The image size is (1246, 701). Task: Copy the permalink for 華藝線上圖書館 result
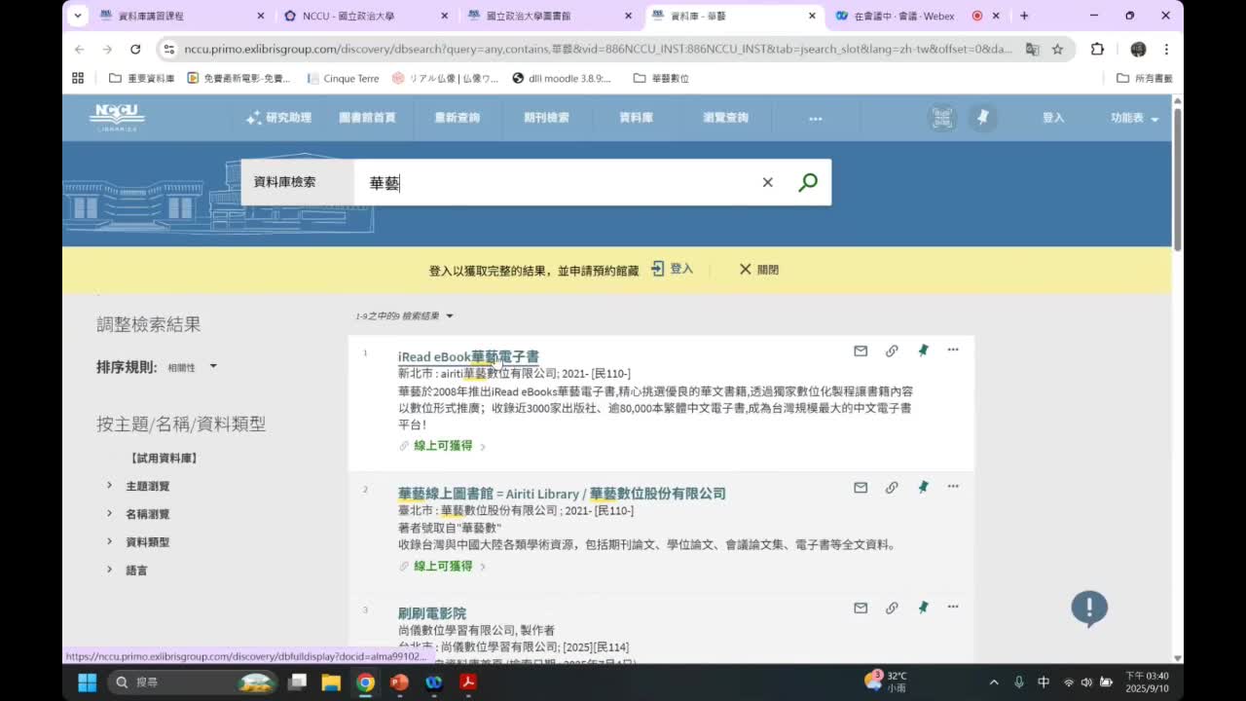892,487
